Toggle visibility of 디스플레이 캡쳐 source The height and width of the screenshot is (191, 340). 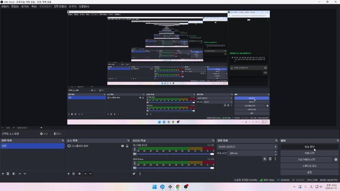[x=122, y=146]
